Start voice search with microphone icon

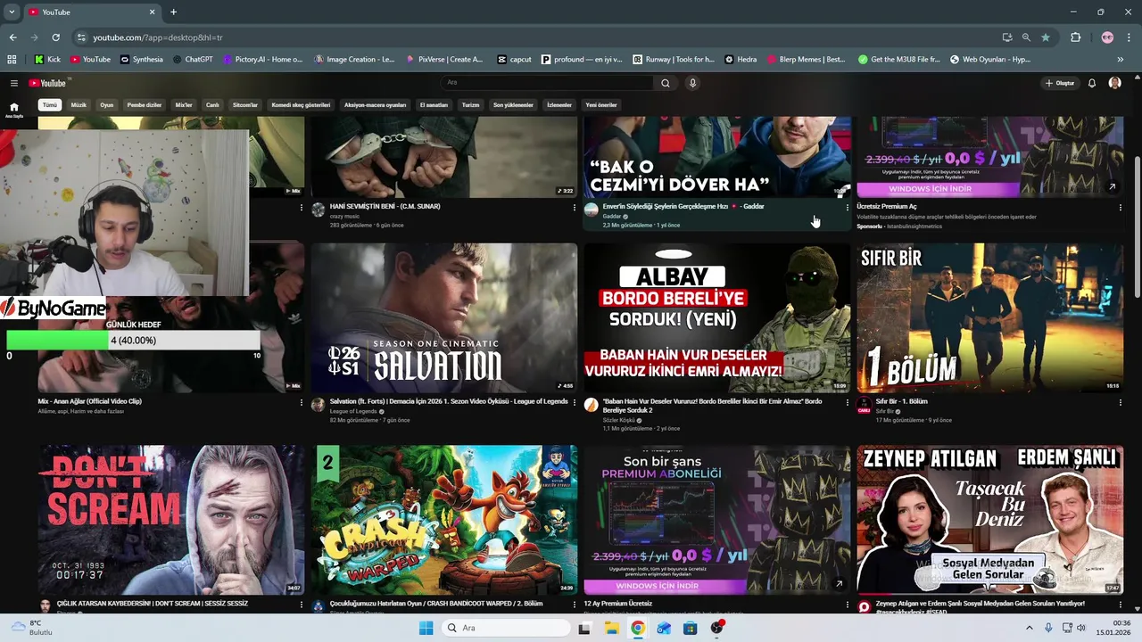click(x=692, y=83)
